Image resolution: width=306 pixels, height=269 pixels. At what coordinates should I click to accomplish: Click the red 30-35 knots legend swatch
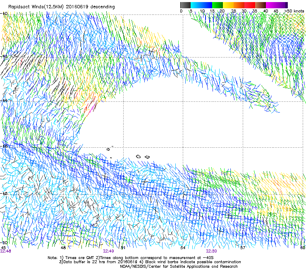tap(250, 5)
